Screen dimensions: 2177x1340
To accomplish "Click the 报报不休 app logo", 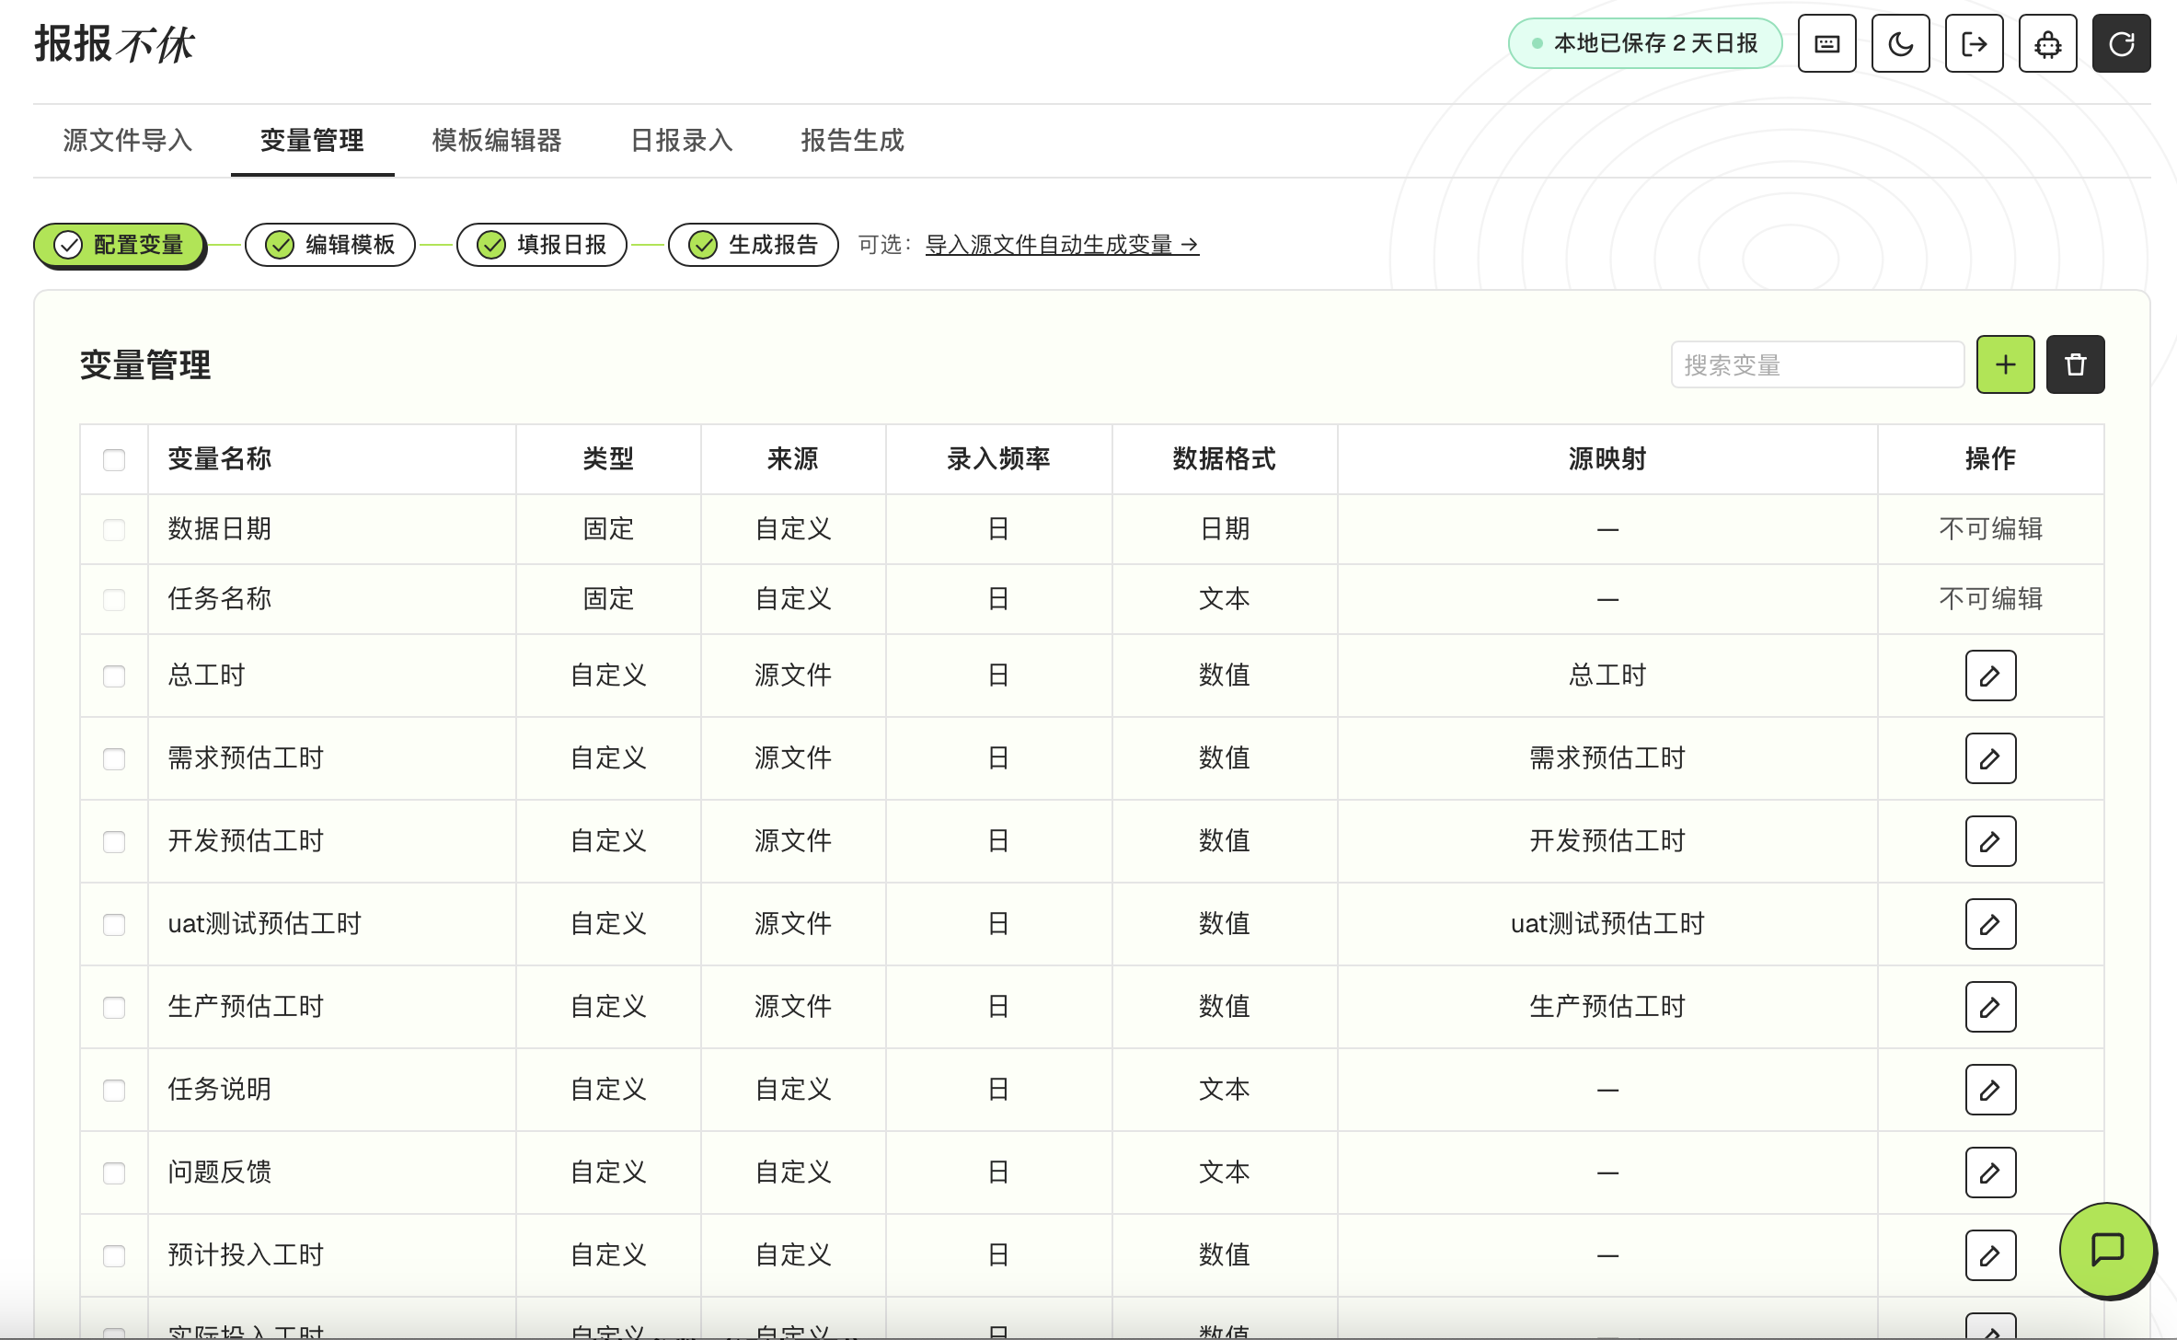I will point(114,44).
